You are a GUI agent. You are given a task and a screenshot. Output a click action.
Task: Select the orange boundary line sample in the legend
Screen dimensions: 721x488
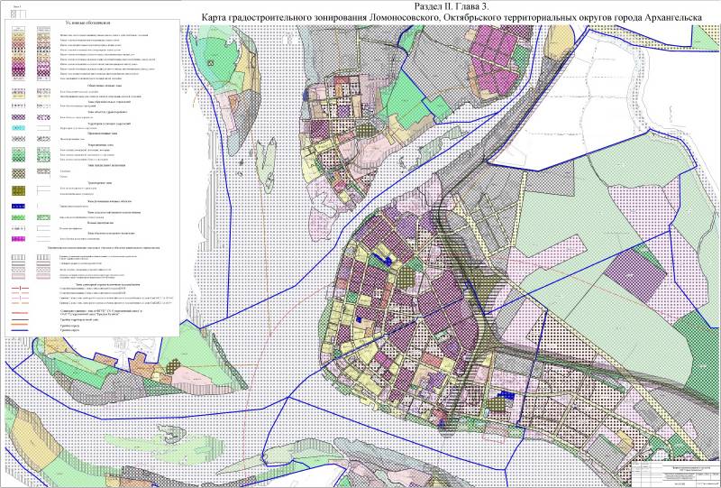click(x=21, y=324)
